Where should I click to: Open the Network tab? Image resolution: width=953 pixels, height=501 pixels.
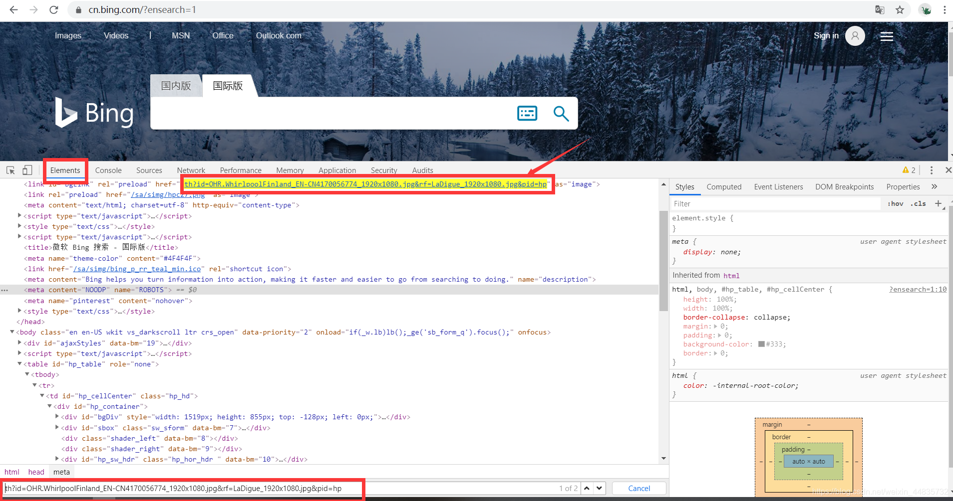(x=191, y=170)
